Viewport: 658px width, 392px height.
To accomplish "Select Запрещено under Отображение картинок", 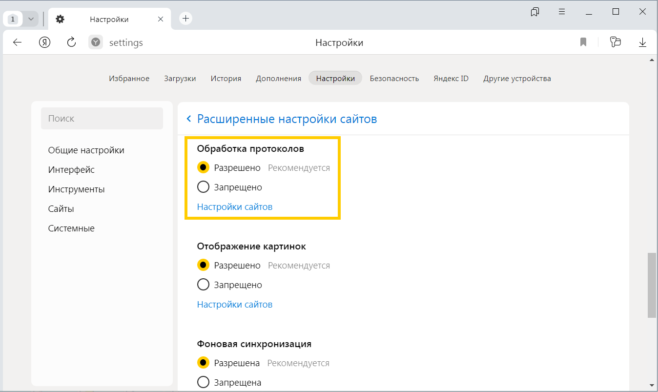I will tap(203, 285).
